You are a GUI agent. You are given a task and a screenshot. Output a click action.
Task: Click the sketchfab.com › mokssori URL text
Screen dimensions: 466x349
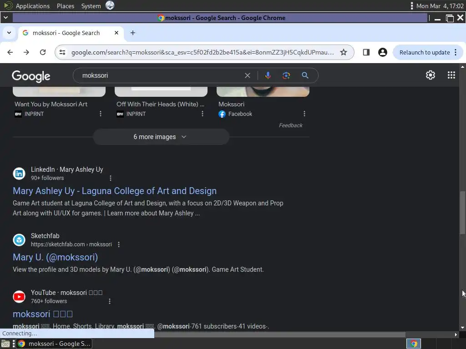coord(71,244)
